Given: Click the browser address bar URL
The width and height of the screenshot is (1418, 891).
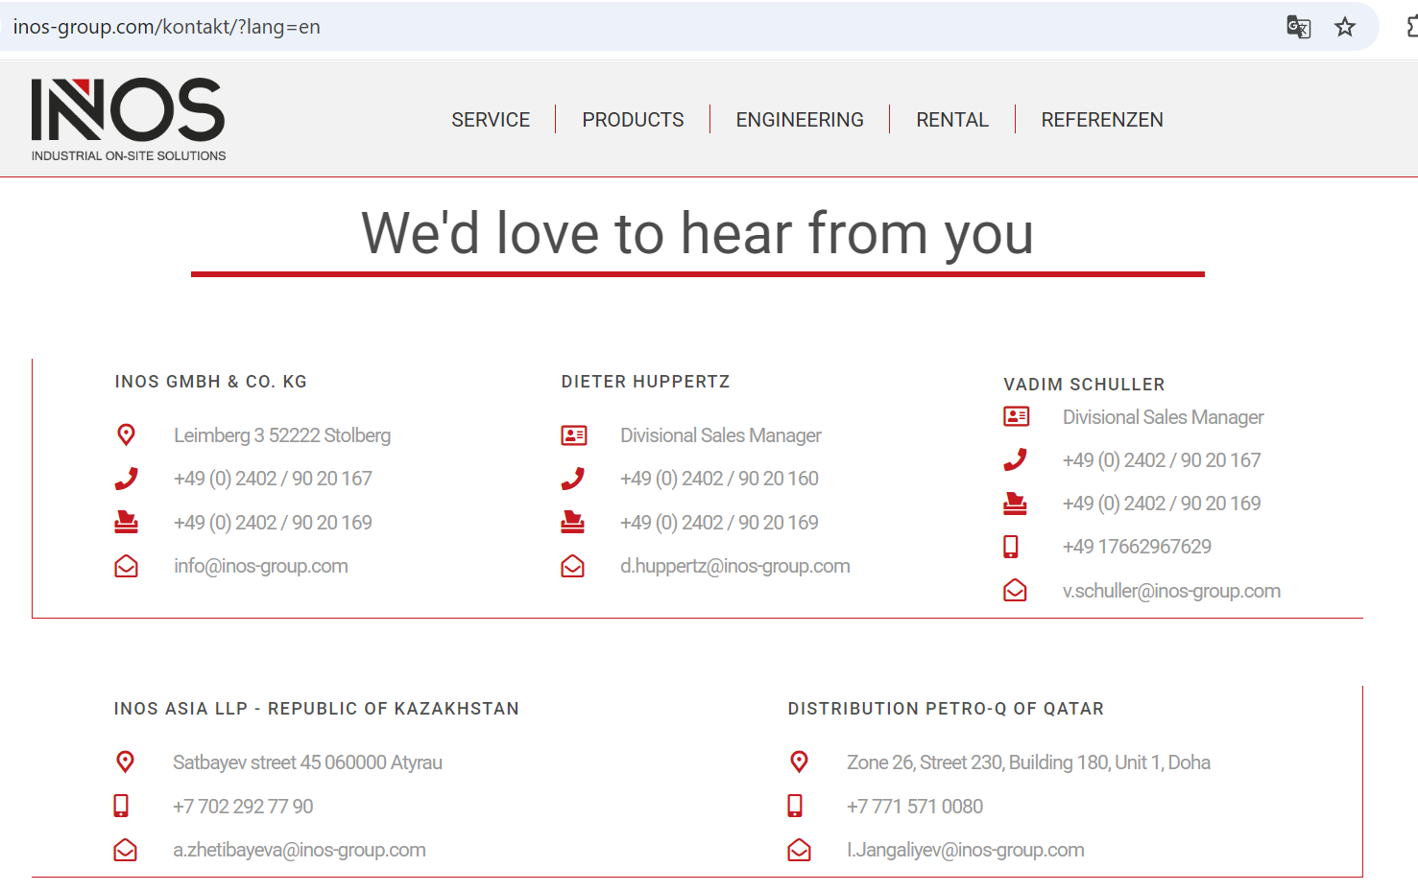Looking at the screenshot, I should tap(167, 27).
